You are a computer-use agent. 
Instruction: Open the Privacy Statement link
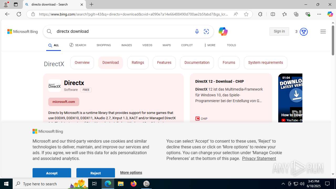(x=259, y=159)
